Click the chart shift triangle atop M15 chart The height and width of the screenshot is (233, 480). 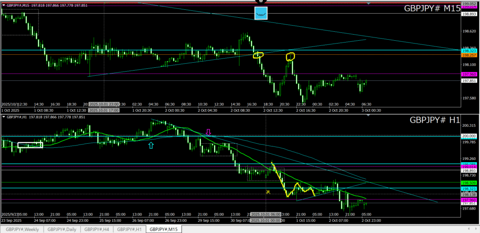tap(369, 3)
